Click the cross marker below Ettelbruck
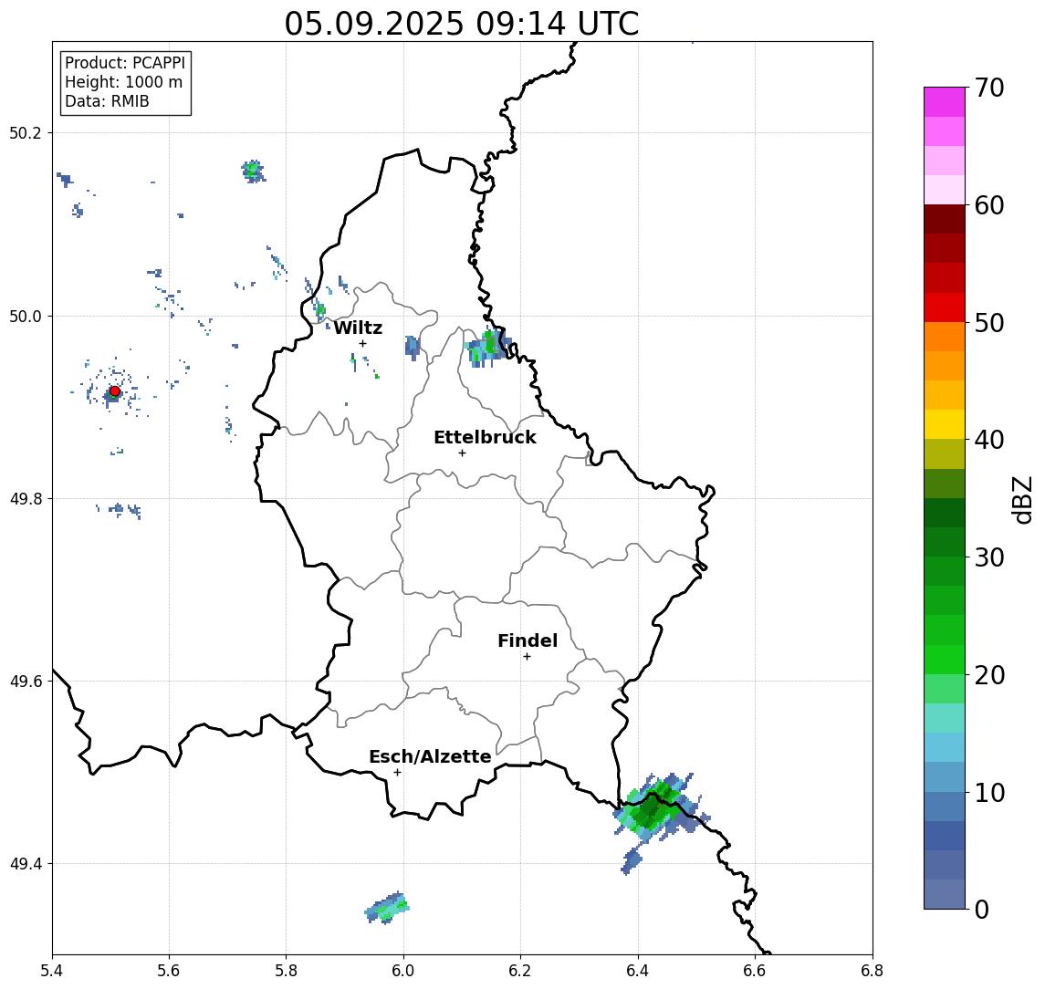1045x989 pixels. click(462, 453)
